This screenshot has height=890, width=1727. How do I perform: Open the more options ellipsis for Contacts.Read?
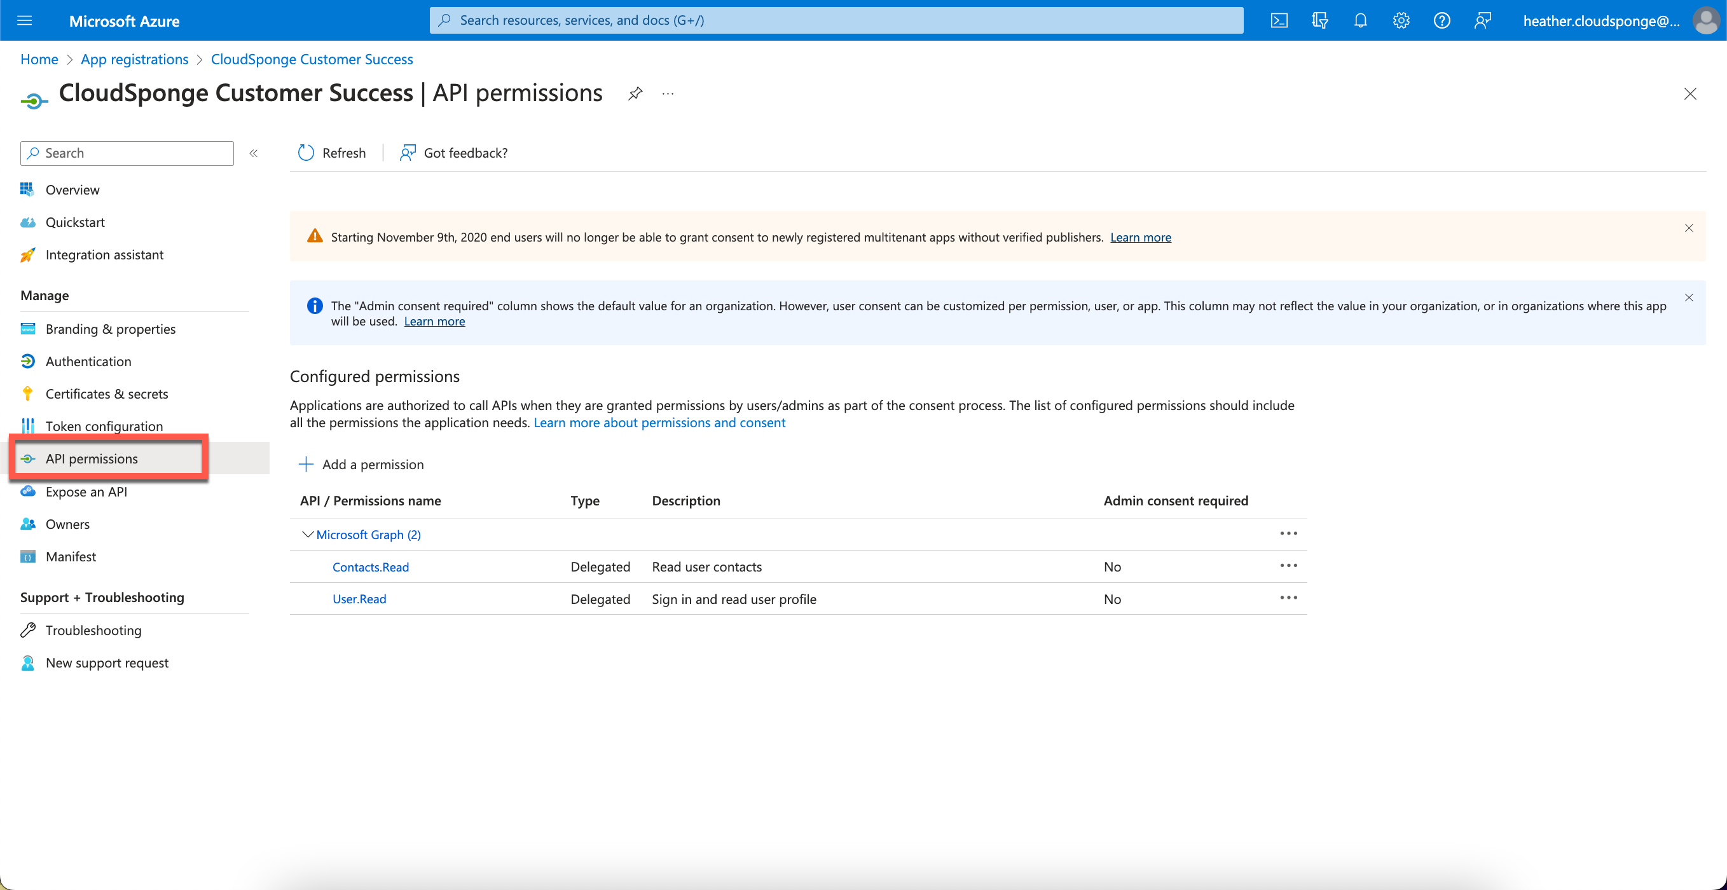point(1288,566)
